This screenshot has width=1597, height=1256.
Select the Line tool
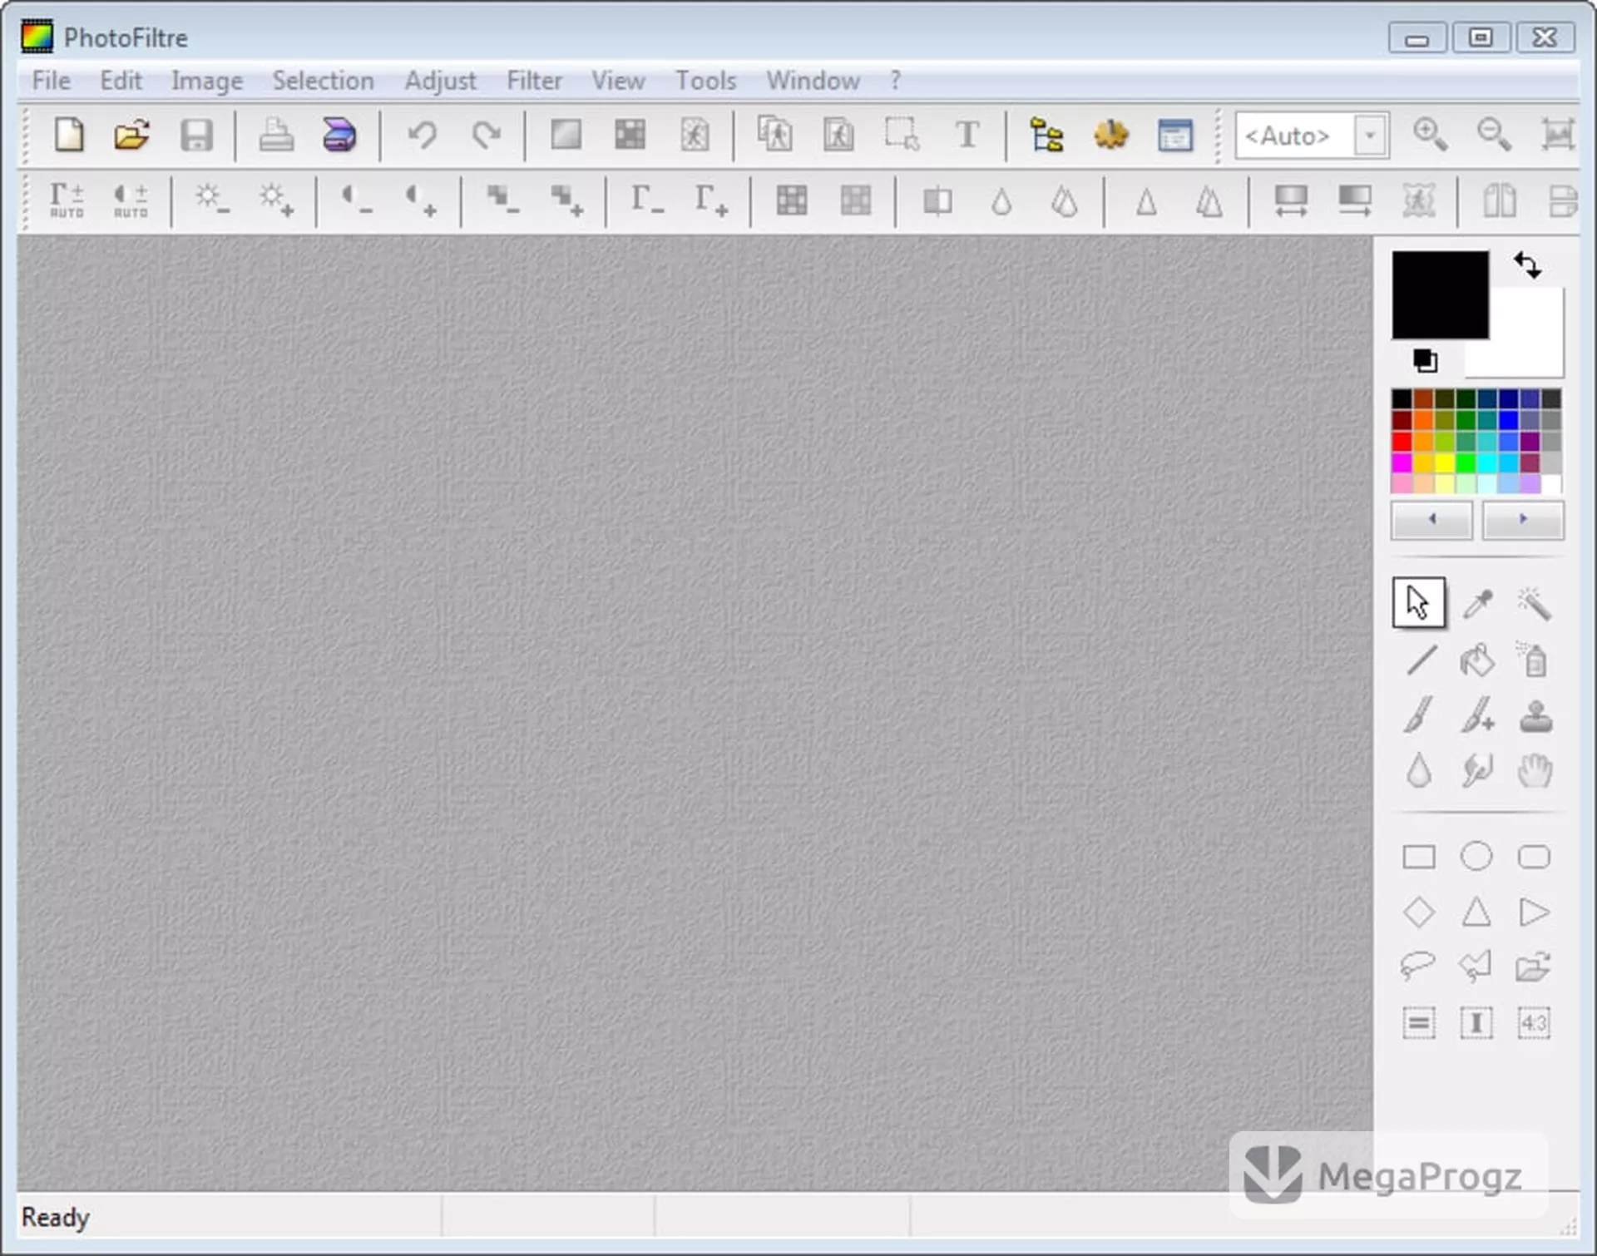coord(1420,660)
